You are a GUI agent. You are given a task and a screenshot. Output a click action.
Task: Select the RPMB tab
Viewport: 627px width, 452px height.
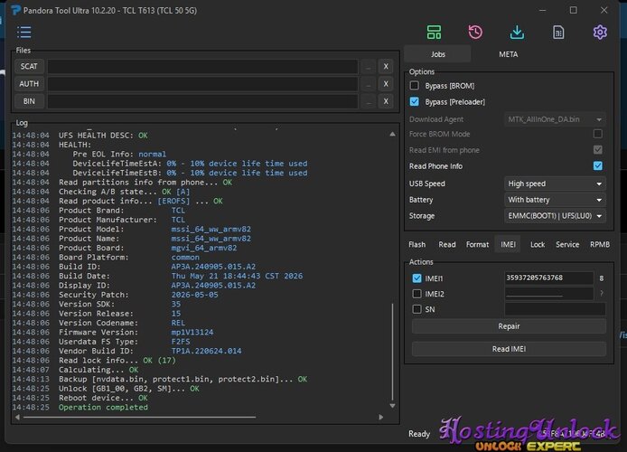click(x=600, y=244)
